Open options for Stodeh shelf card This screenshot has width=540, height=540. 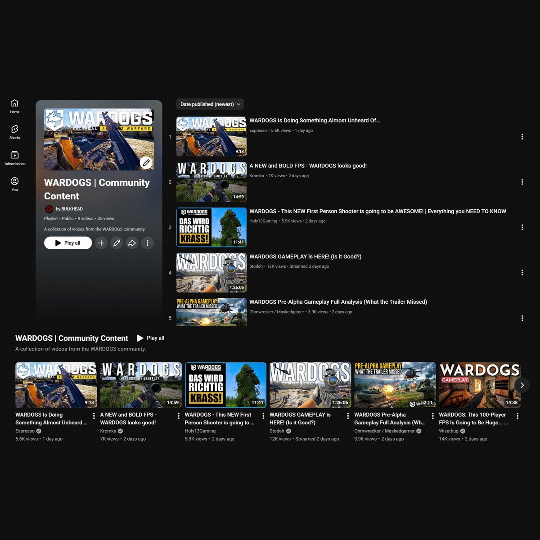click(x=348, y=416)
